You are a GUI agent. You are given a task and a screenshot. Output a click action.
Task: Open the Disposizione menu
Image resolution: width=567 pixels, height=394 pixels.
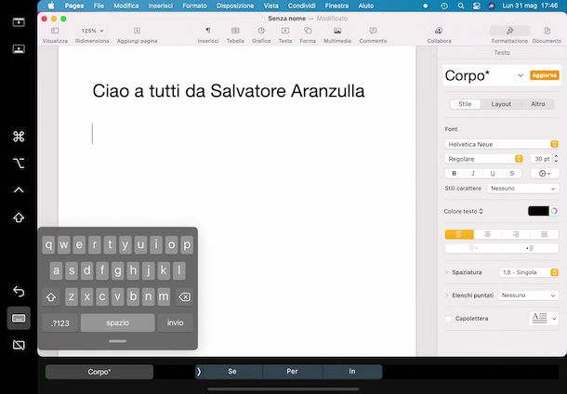click(235, 6)
